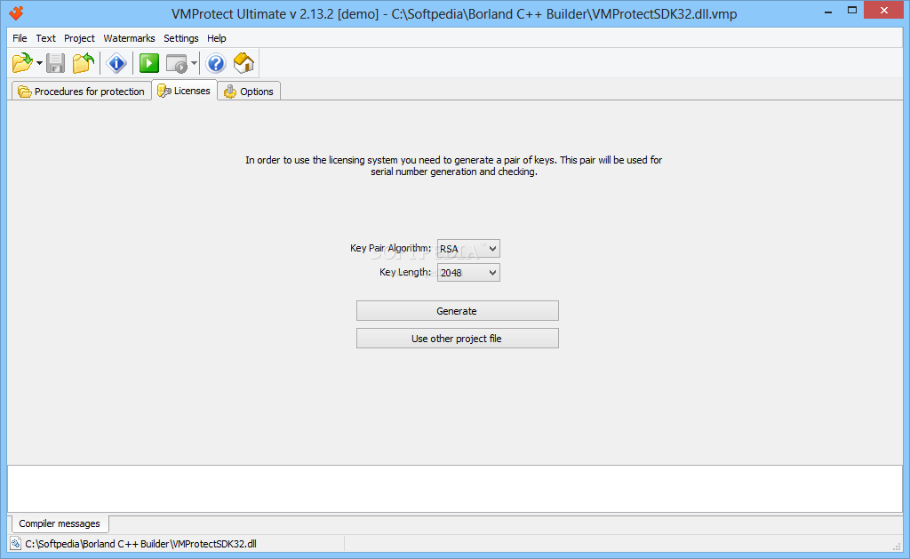Image resolution: width=910 pixels, height=559 pixels.
Task: Open the Key Length 2048 dropdown
Action: tap(468, 272)
